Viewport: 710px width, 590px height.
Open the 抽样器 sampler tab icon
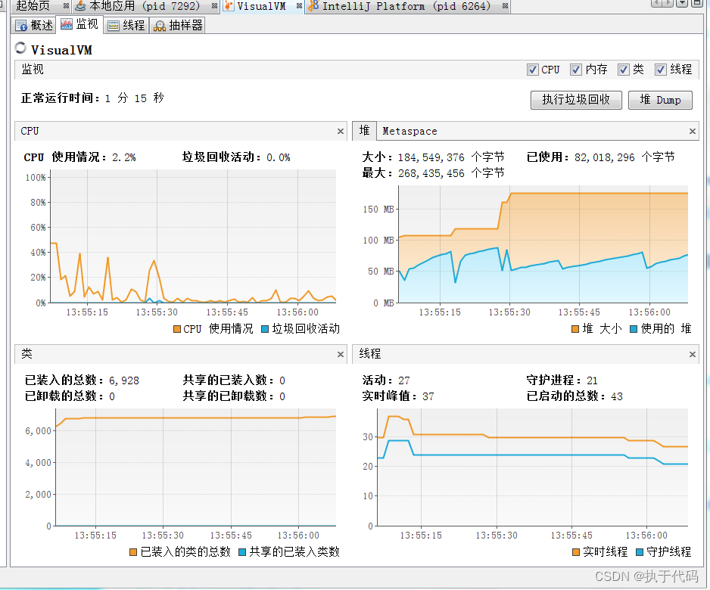coord(160,26)
